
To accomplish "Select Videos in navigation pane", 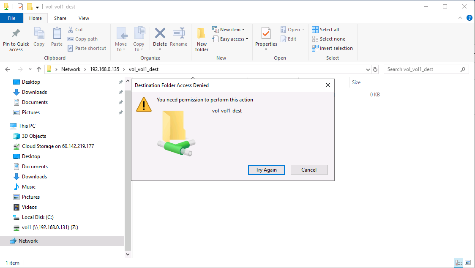I will point(25,207).
